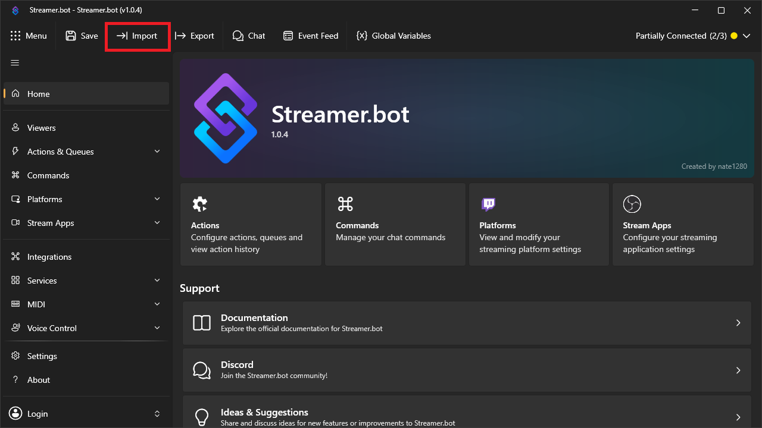Expand the MIDI sidebar chevron

pos(157,304)
